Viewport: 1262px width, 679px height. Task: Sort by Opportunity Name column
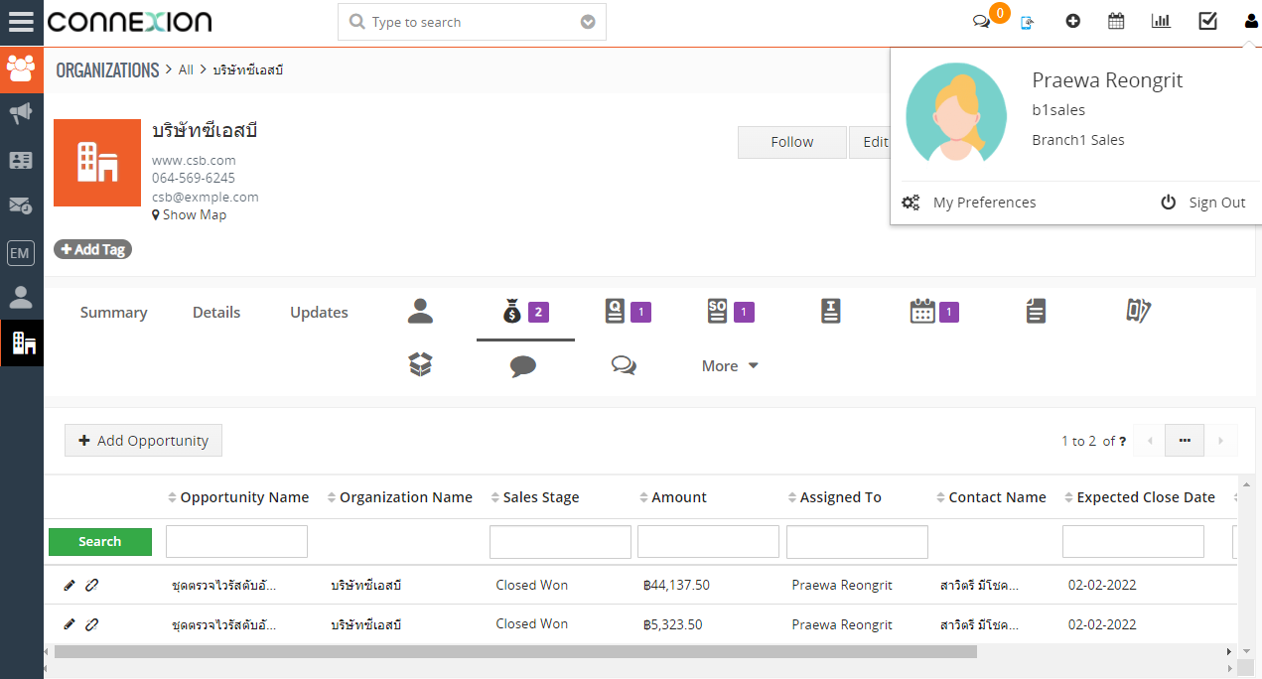coord(243,497)
